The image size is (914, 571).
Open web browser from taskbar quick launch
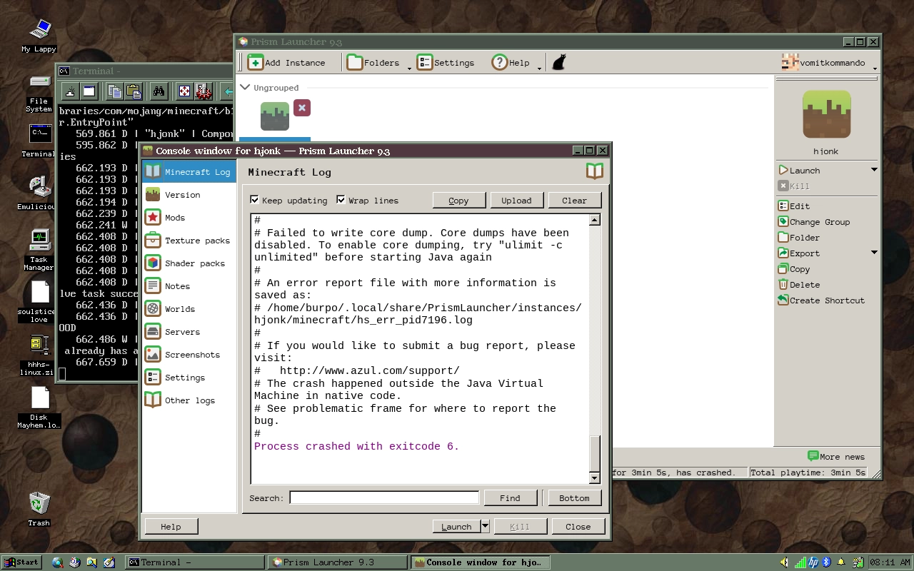pyautogui.click(x=58, y=562)
